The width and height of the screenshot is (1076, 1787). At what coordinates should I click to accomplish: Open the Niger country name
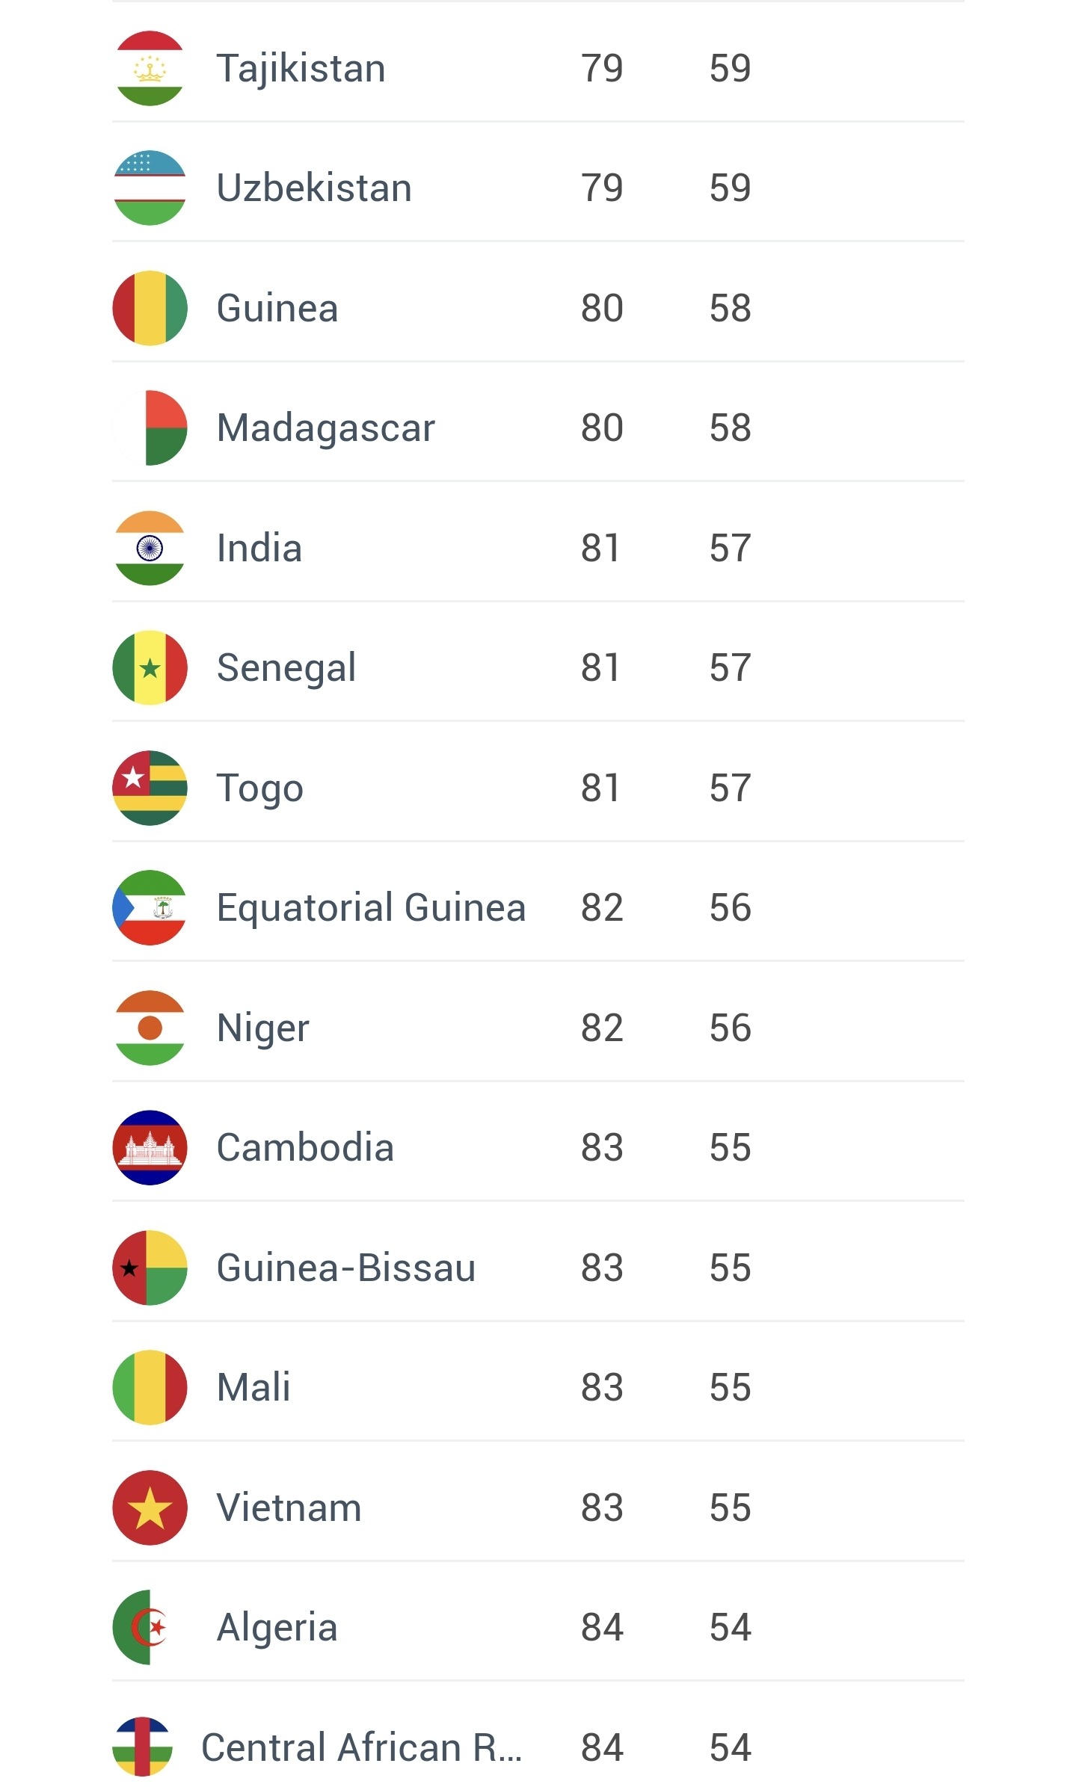(262, 1028)
